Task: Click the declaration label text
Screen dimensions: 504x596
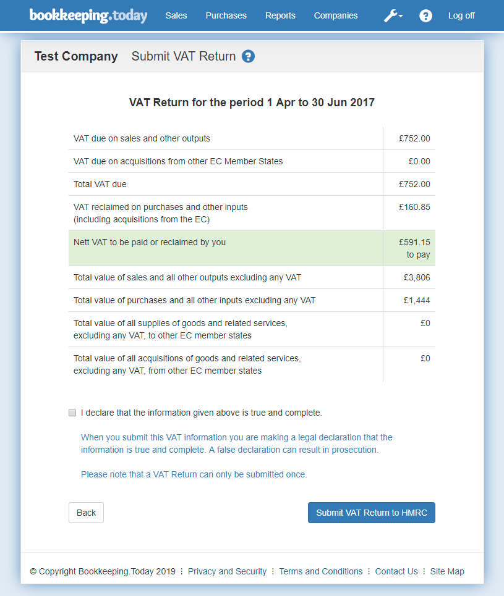Action: point(201,413)
